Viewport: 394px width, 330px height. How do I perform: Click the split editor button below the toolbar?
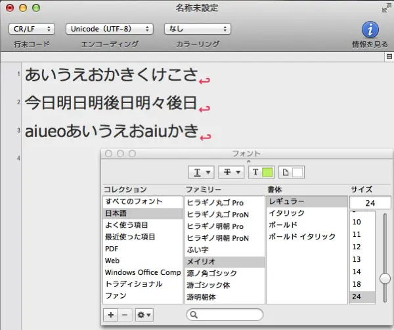tap(389, 56)
